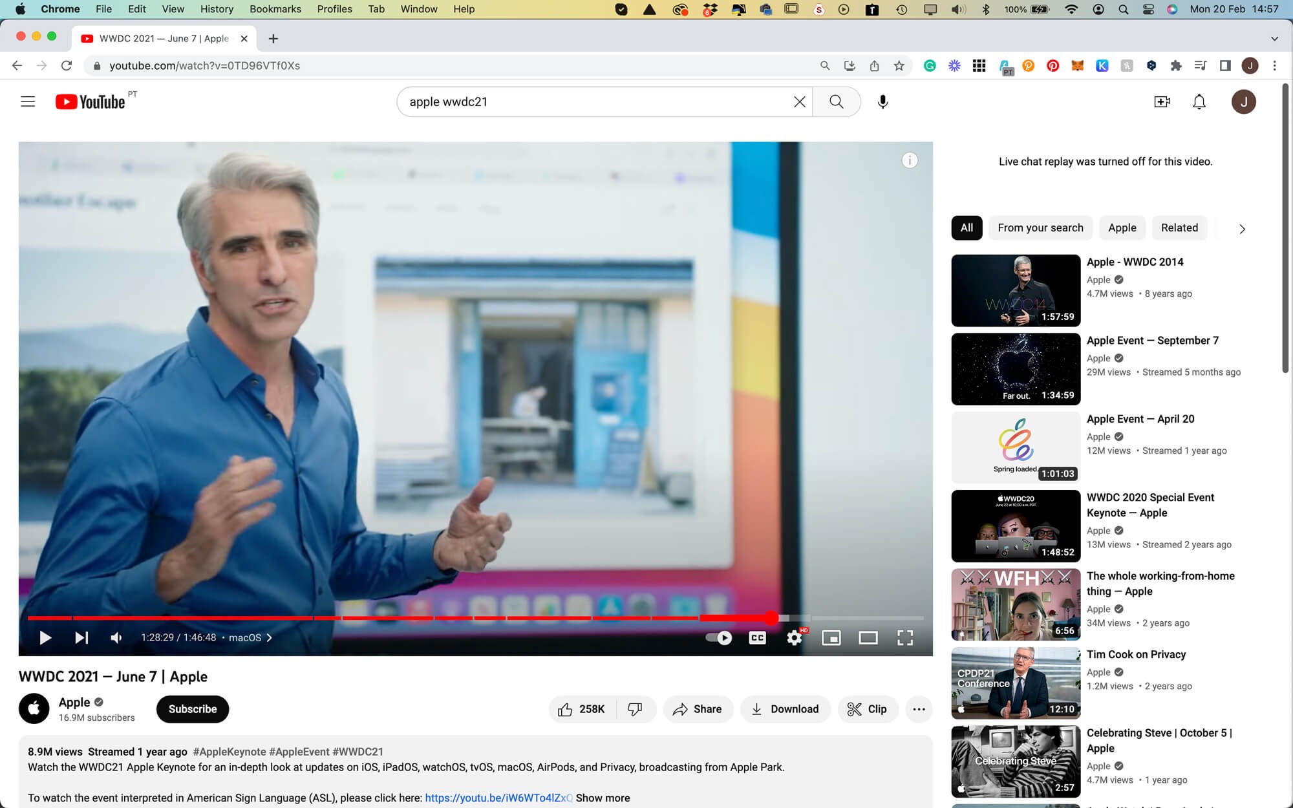This screenshot has height=808, width=1293.
Task: Switch to theater mode
Action: coord(868,637)
